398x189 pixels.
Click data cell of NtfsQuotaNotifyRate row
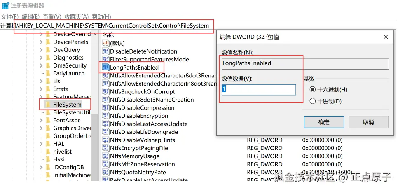click(x=327, y=173)
